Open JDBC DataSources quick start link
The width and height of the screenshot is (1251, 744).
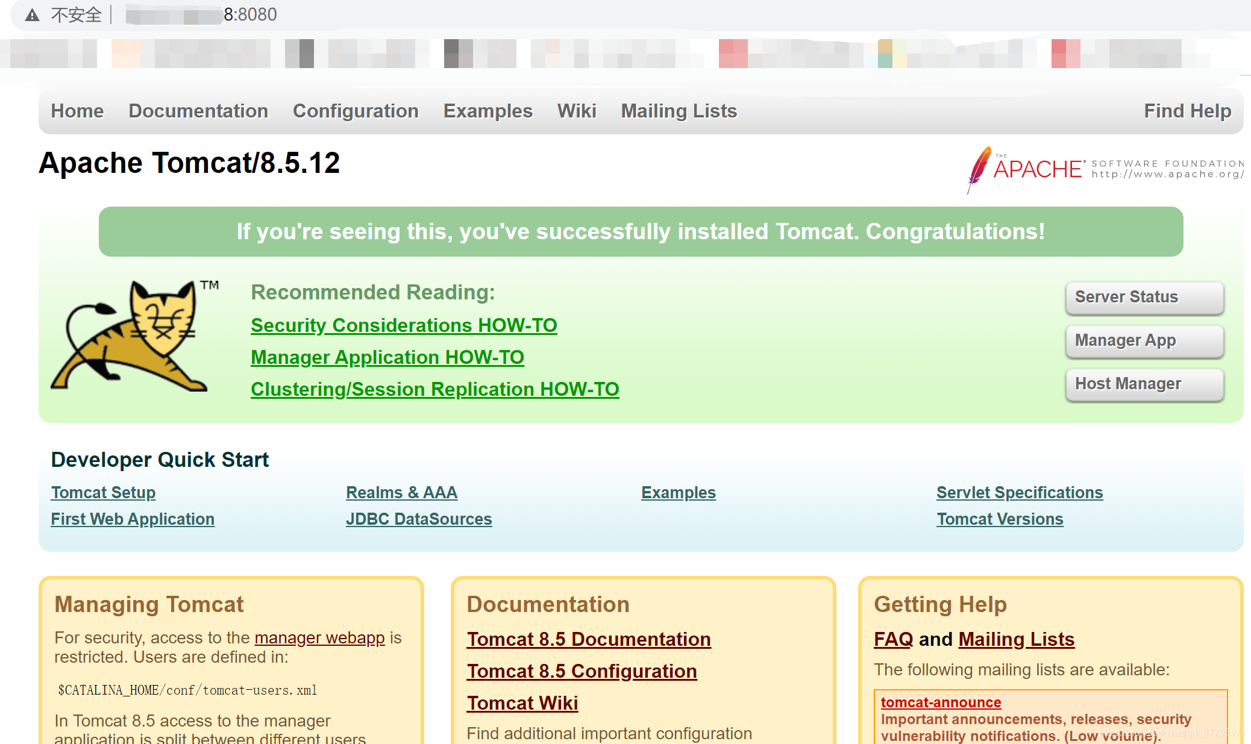[x=419, y=519]
